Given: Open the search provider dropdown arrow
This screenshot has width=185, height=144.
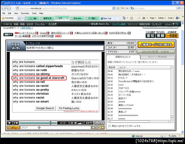Looking at the screenshot, I should click(182, 8).
